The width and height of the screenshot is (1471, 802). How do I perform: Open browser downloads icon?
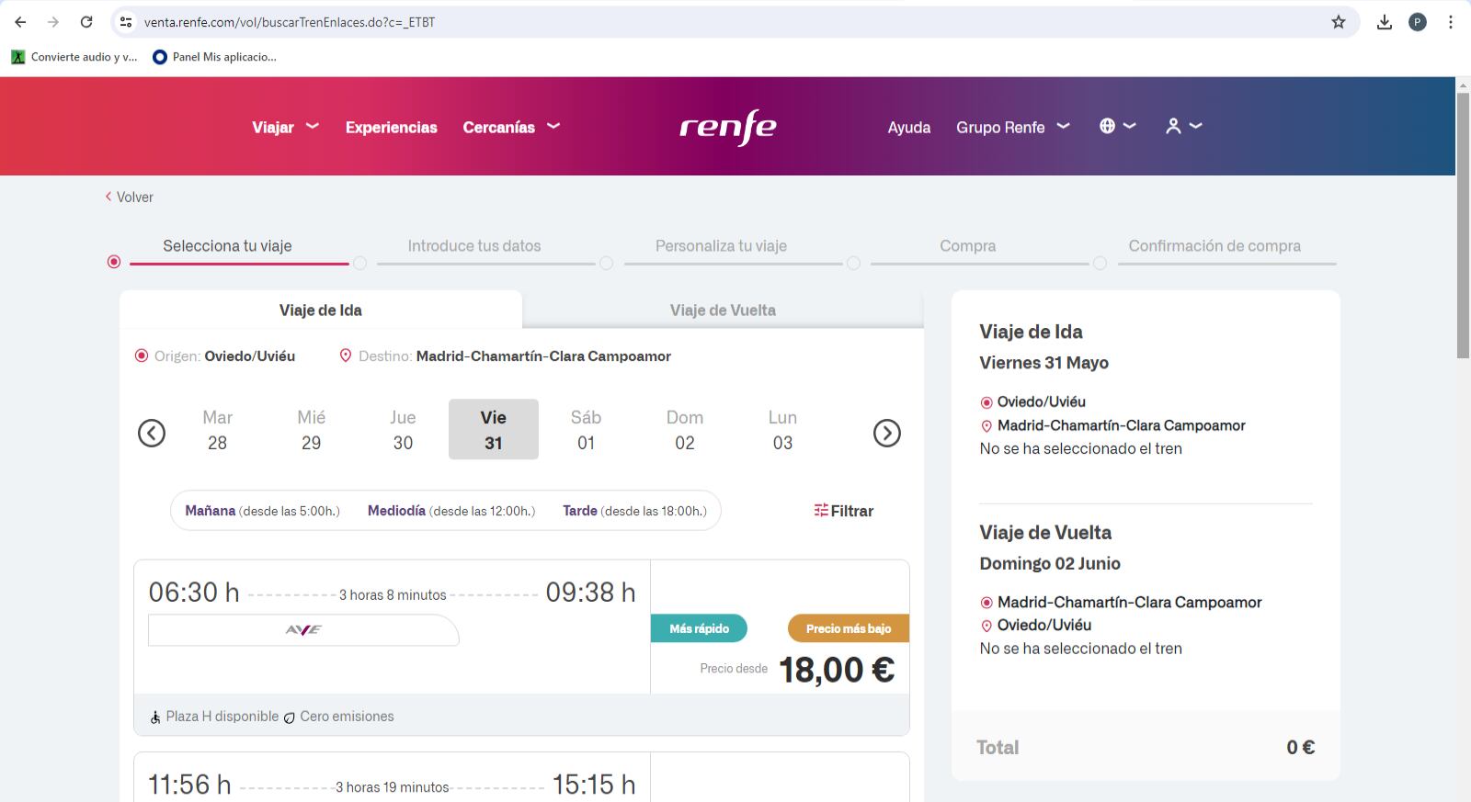pos(1385,22)
